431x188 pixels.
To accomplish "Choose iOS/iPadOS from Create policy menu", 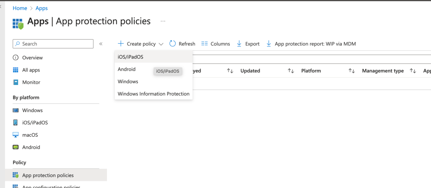I will (x=131, y=57).
